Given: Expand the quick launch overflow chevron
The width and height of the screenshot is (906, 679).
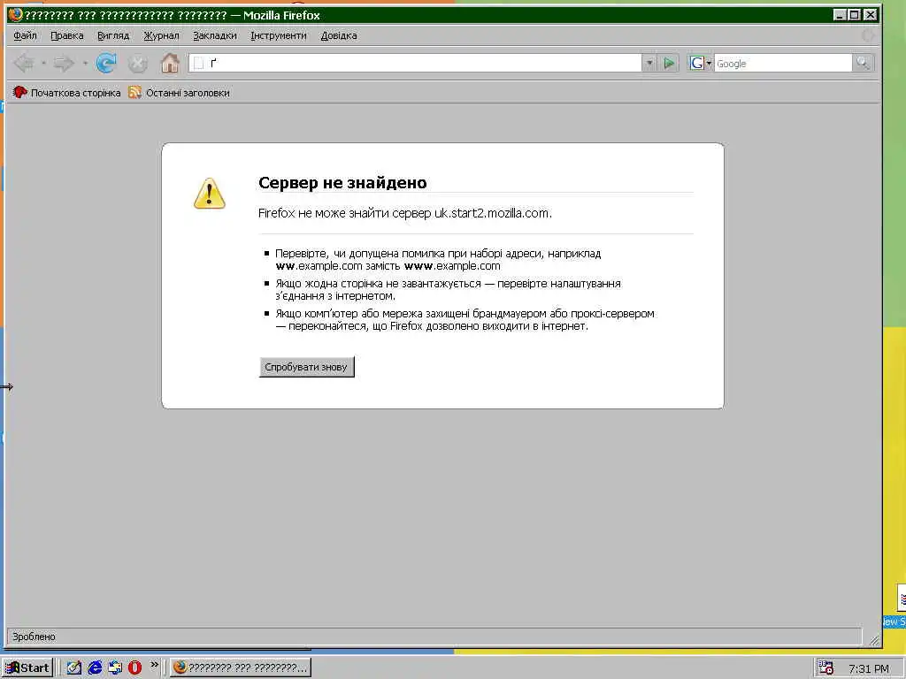Looking at the screenshot, I should [x=154, y=665].
